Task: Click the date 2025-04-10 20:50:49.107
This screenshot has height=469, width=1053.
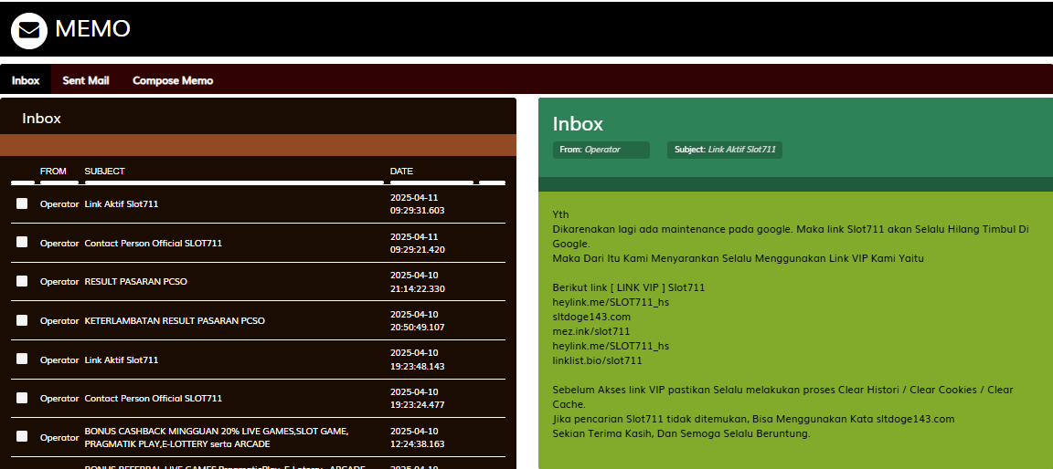Action: (417, 321)
